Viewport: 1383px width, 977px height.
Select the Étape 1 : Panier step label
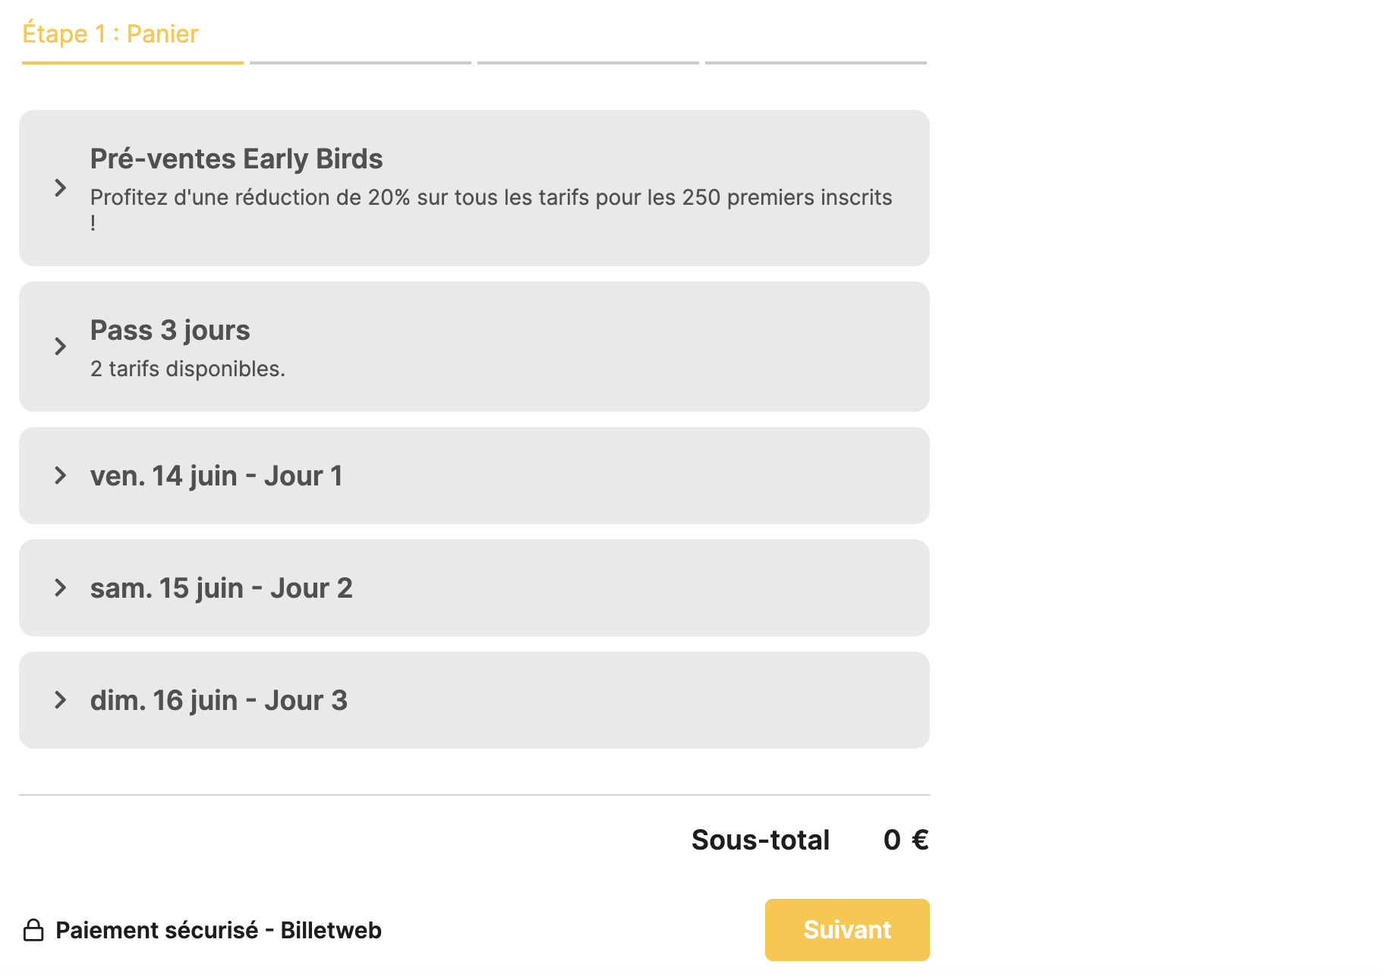tap(110, 34)
